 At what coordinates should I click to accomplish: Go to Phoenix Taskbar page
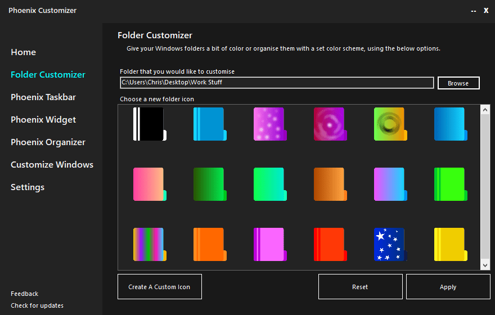point(43,97)
